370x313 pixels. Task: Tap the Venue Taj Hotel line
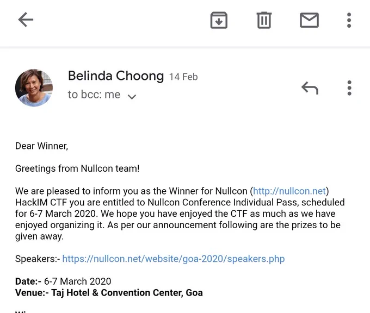coord(109,293)
